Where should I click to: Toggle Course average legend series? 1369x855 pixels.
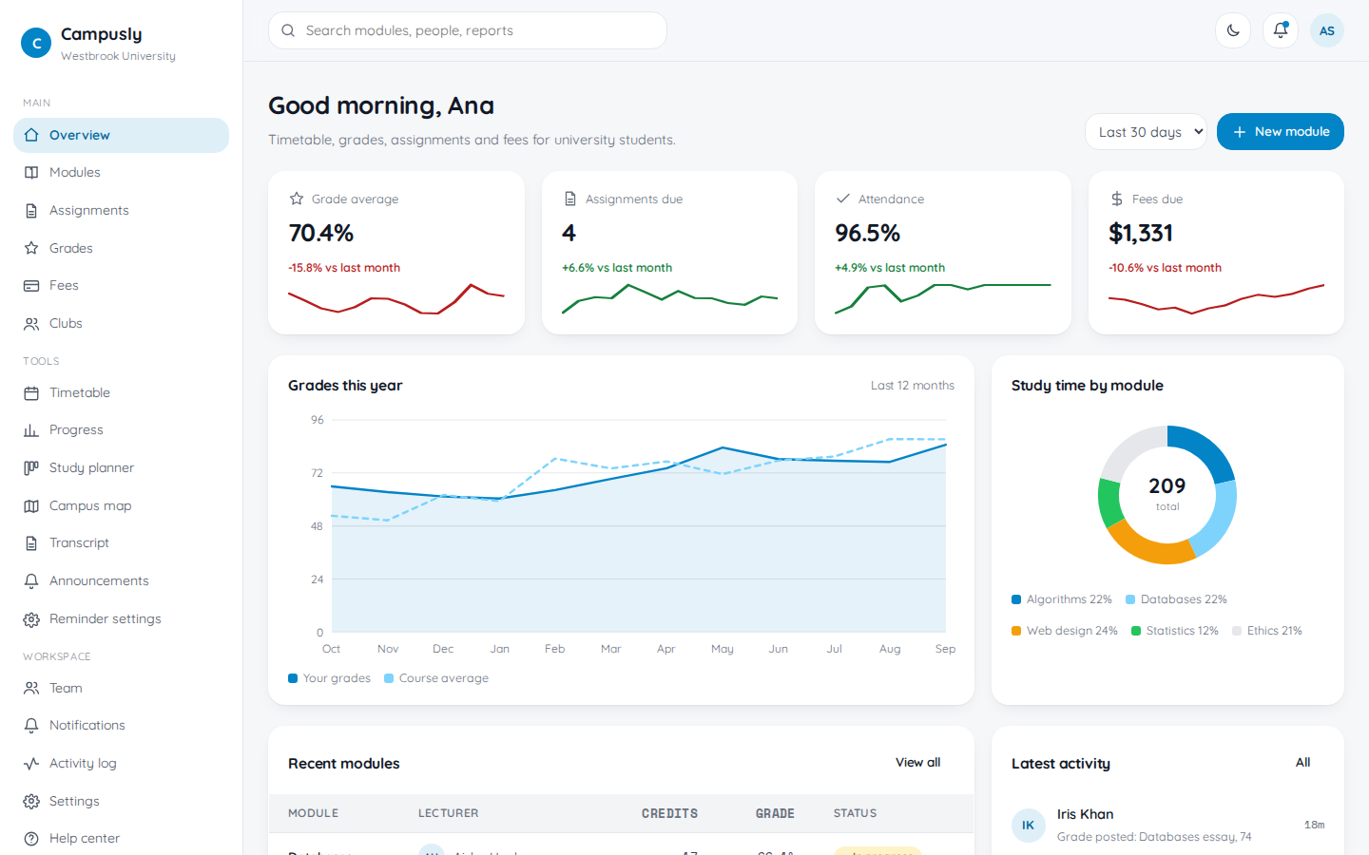[436, 678]
